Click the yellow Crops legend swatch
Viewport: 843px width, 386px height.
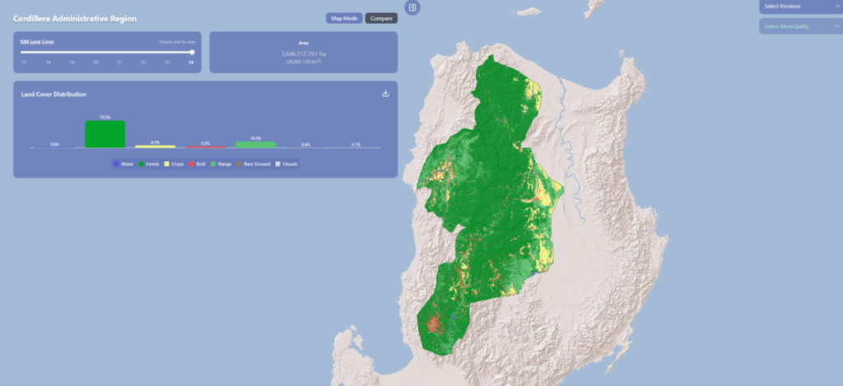tap(166, 164)
